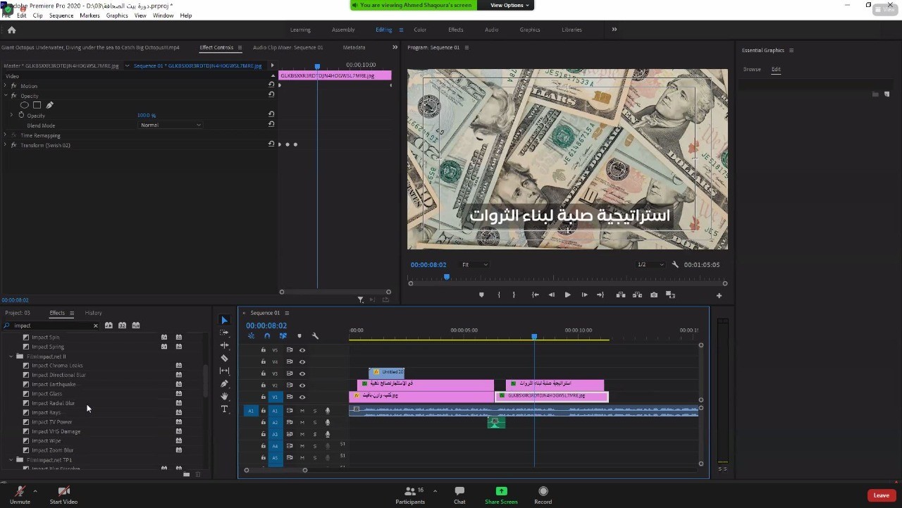Lock the V2 video track
The width and height of the screenshot is (902, 508).
click(264, 385)
